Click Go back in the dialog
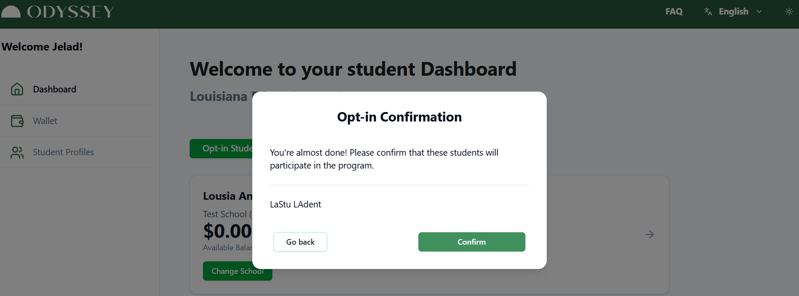Image resolution: width=799 pixels, height=296 pixels. coord(300,242)
